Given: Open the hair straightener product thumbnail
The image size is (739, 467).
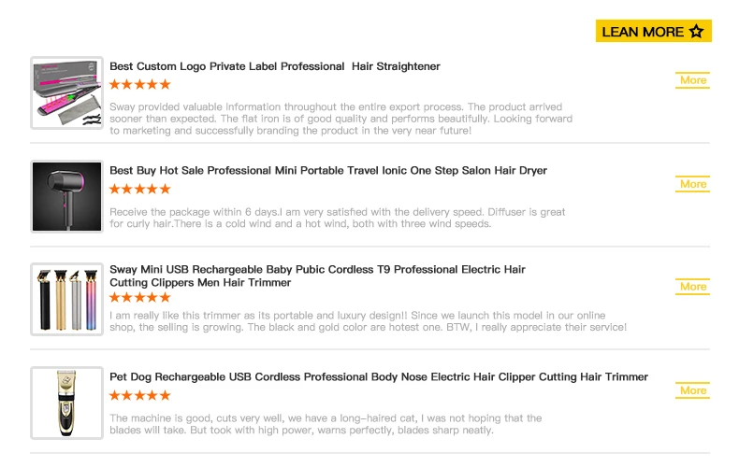Looking at the screenshot, I should click(x=66, y=92).
